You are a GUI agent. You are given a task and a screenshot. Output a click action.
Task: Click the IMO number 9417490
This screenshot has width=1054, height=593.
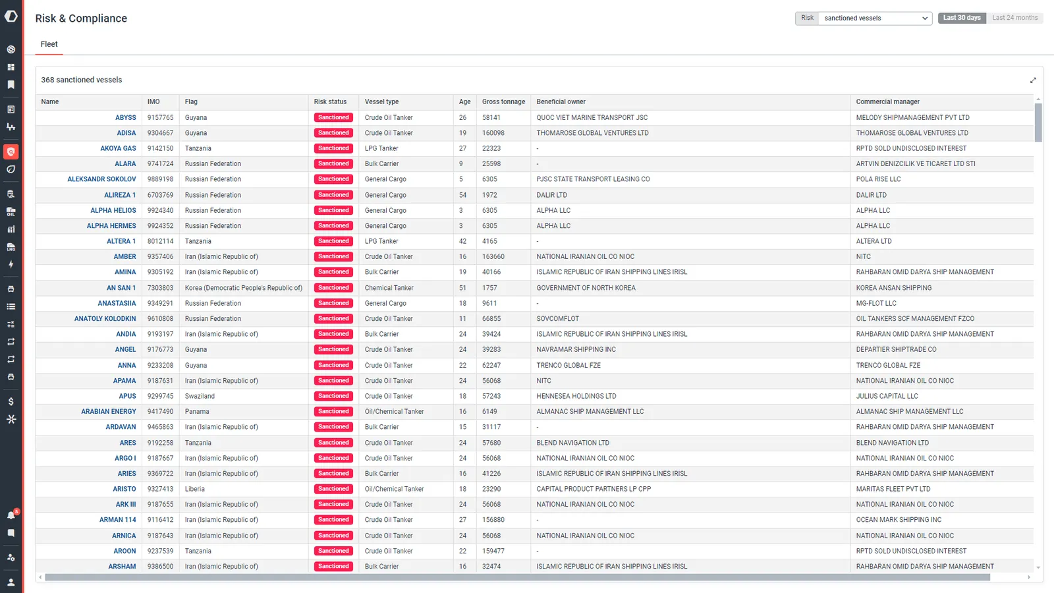click(x=161, y=412)
